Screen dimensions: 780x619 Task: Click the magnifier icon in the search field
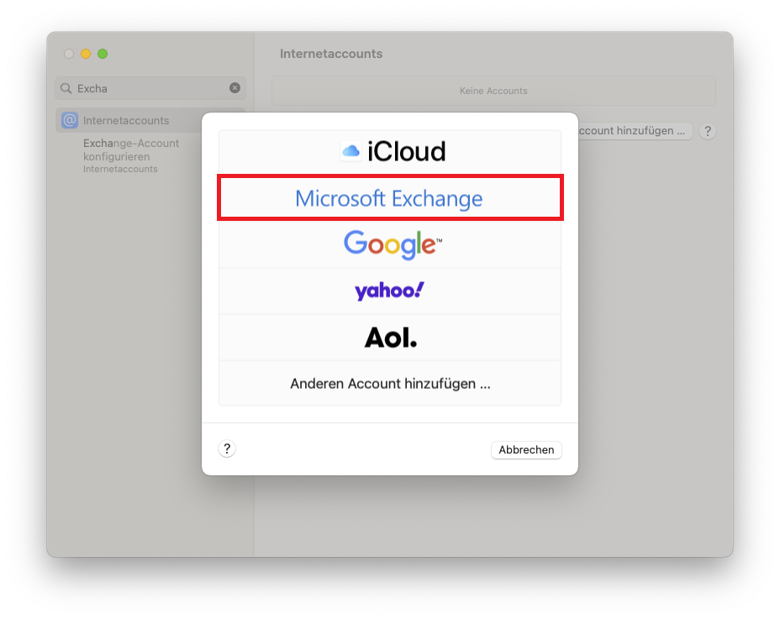tap(65, 88)
